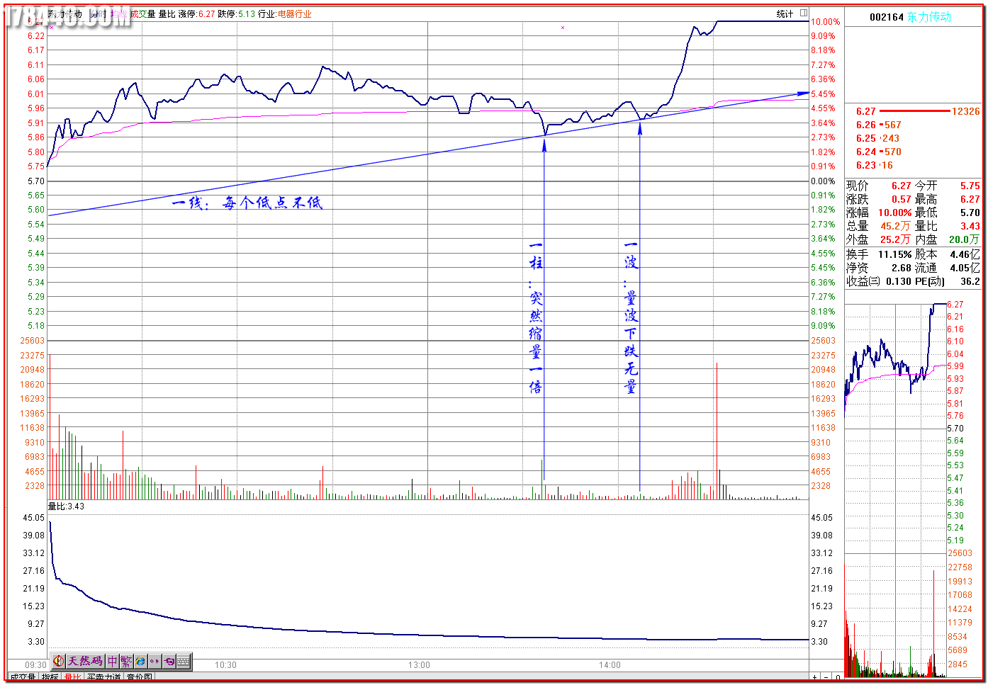The width and height of the screenshot is (988, 685).
Task: Click the 6.25 order row with 243
Action: click(877, 138)
